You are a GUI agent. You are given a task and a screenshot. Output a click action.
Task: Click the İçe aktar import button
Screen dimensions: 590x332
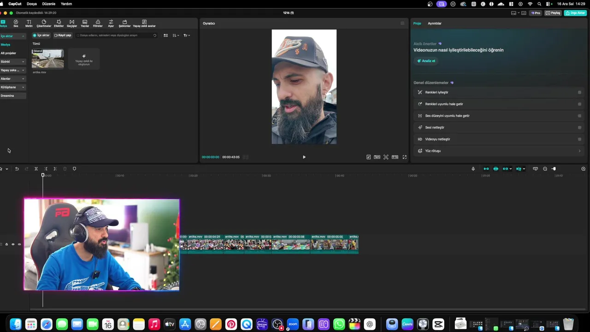pos(41,36)
